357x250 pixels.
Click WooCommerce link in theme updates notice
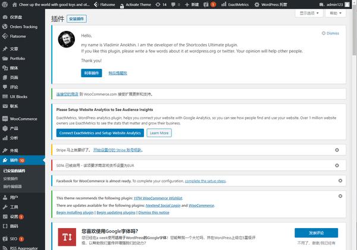pos(201,205)
